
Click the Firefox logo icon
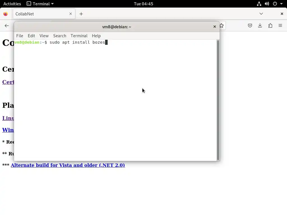pos(6,14)
